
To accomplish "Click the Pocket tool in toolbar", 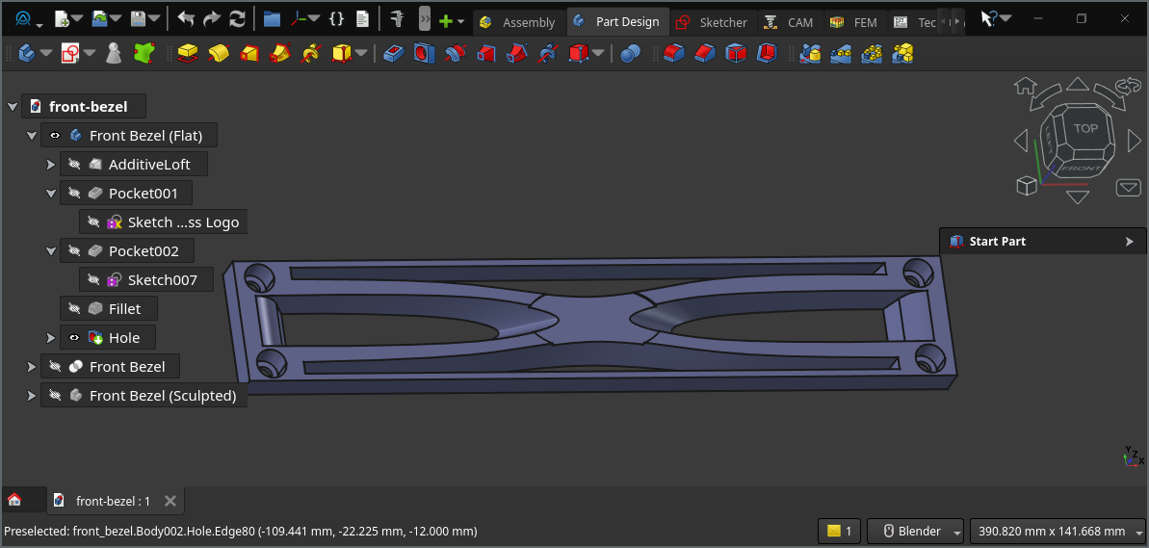I will click(393, 54).
